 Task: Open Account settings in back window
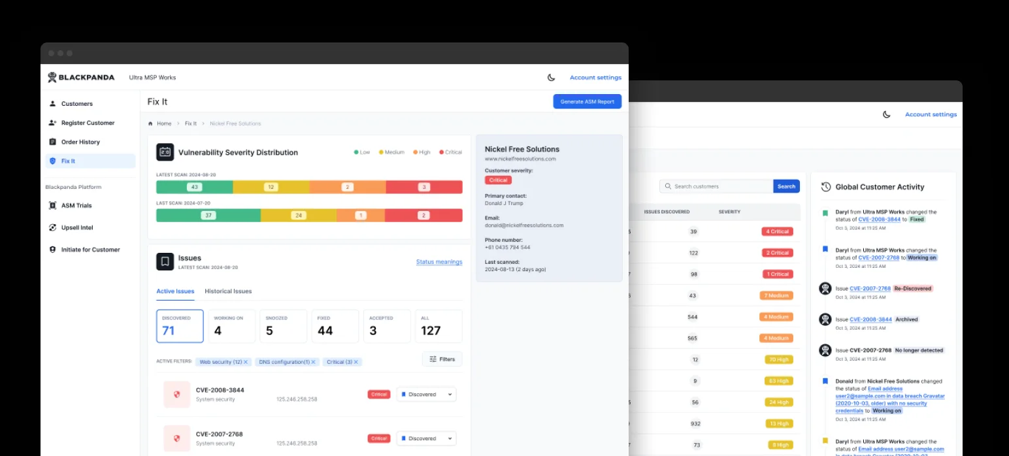tap(931, 114)
